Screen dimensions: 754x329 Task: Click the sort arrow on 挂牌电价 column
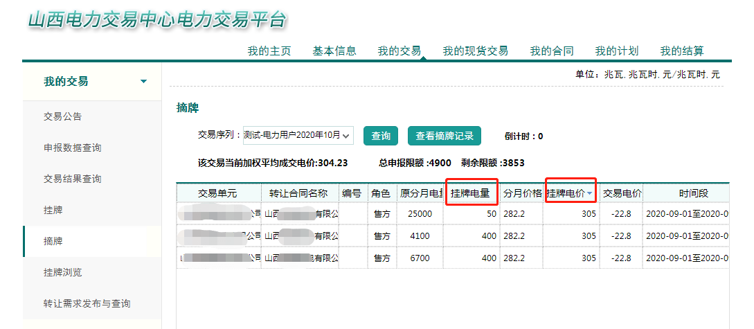589,194
